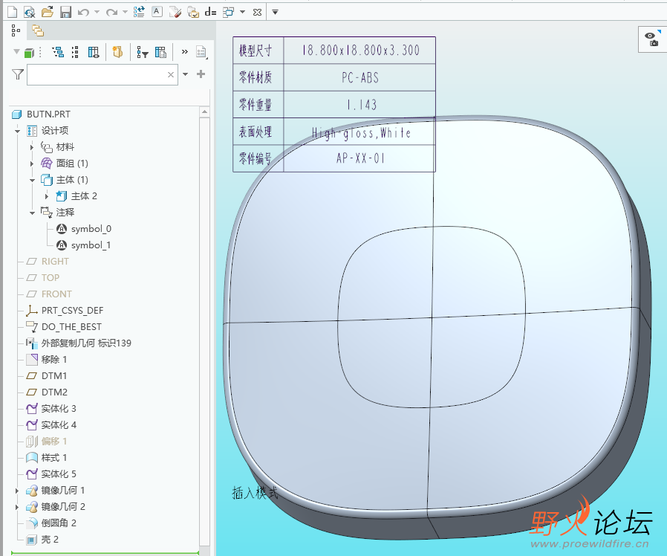Click the tree filter settings icon

(x=142, y=53)
